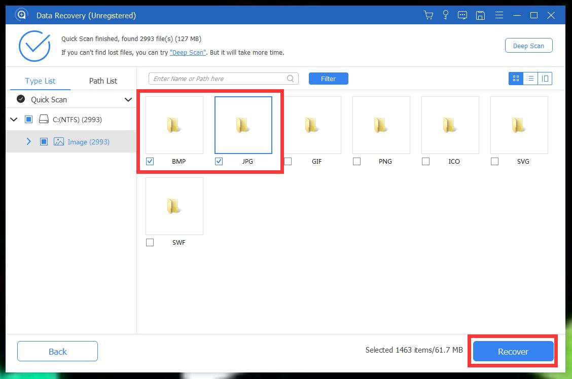The width and height of the screenshot is (572, 379).
Task: Collapse the Quick Scan dropdown chevron
Action: (x=128, y=99)
